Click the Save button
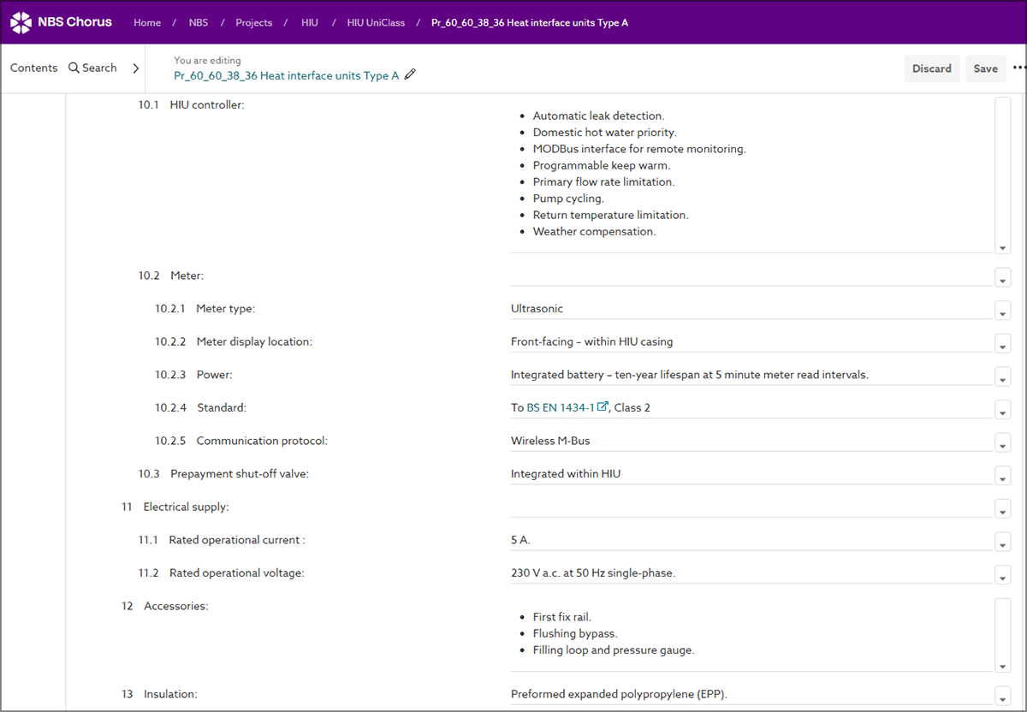The height and width of the screenshot is (712, 1027). click(985, 68)
